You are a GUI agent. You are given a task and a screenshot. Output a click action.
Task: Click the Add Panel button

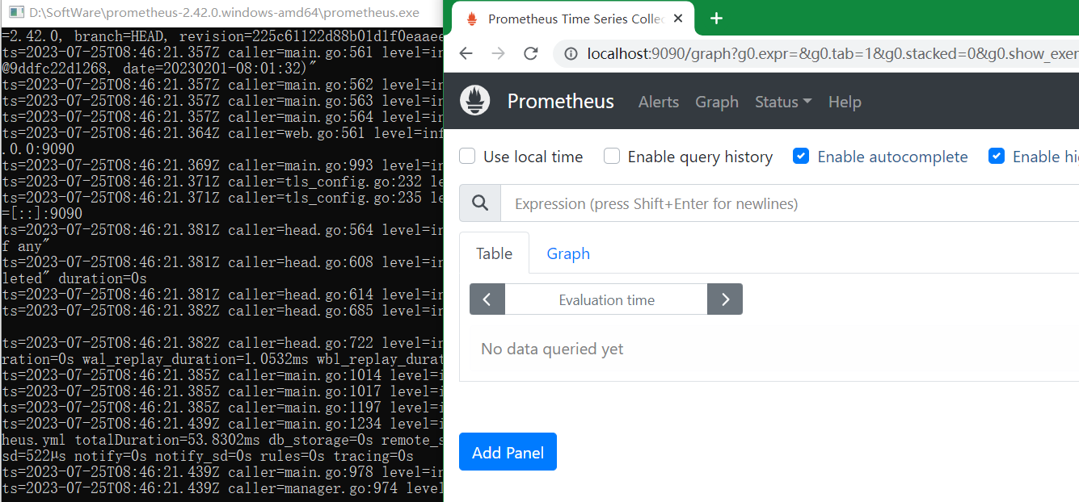tap(508, 452)
